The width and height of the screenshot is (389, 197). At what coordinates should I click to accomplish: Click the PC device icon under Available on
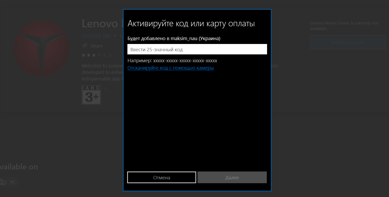(3, 182)
